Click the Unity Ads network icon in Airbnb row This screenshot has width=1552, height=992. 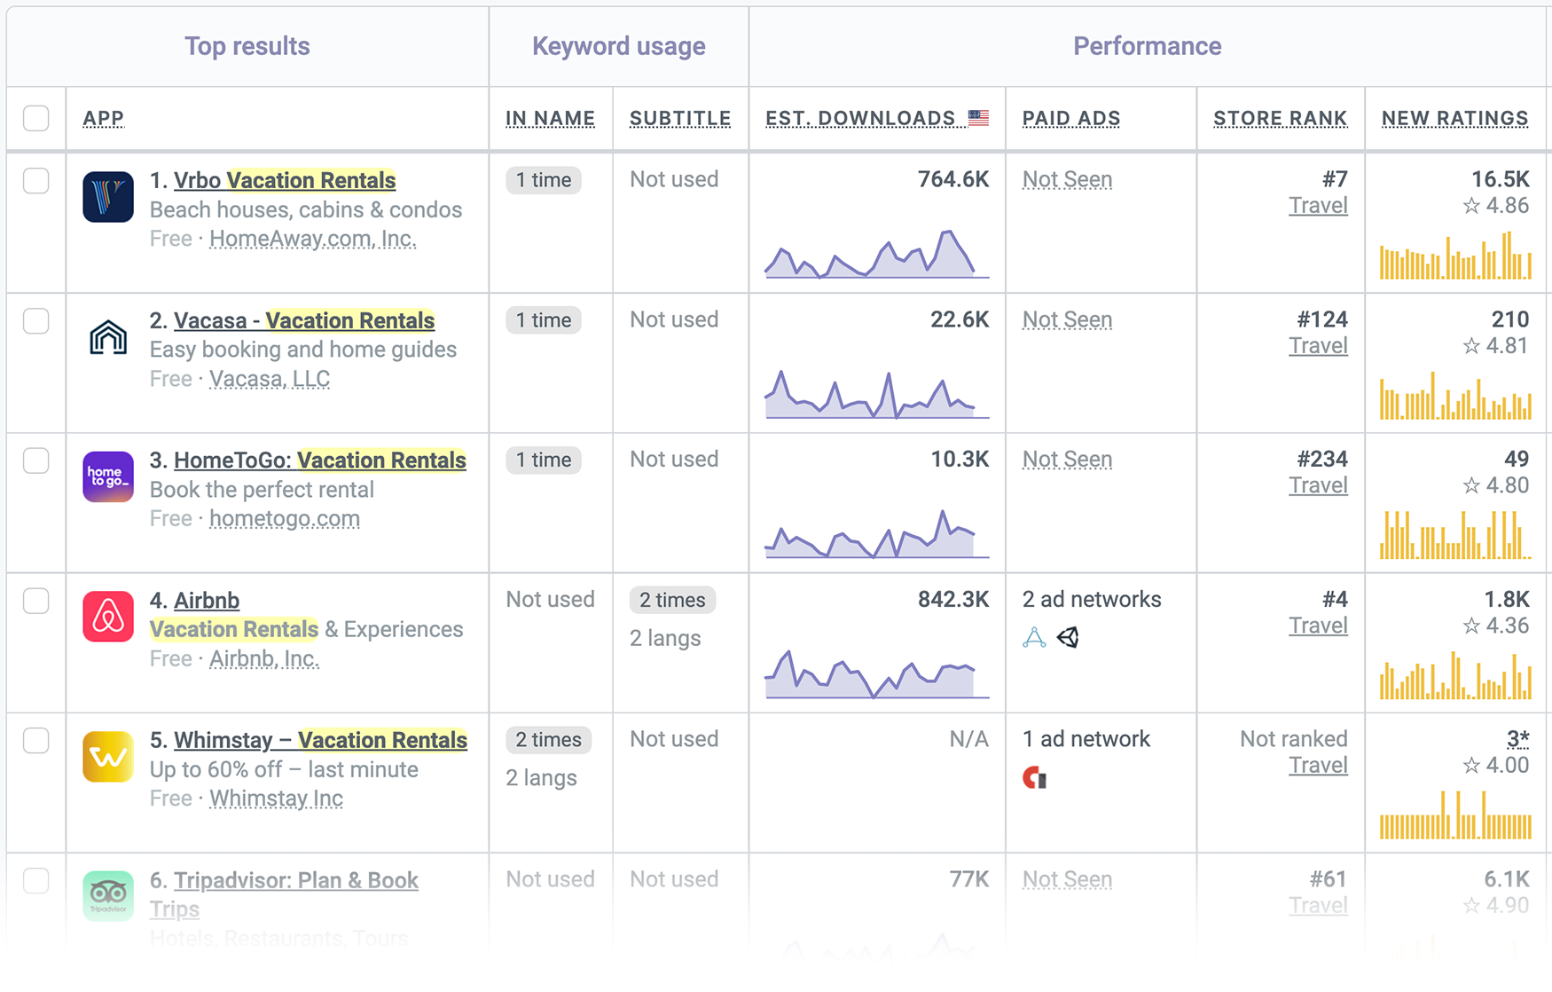(x=1069, y=637)
